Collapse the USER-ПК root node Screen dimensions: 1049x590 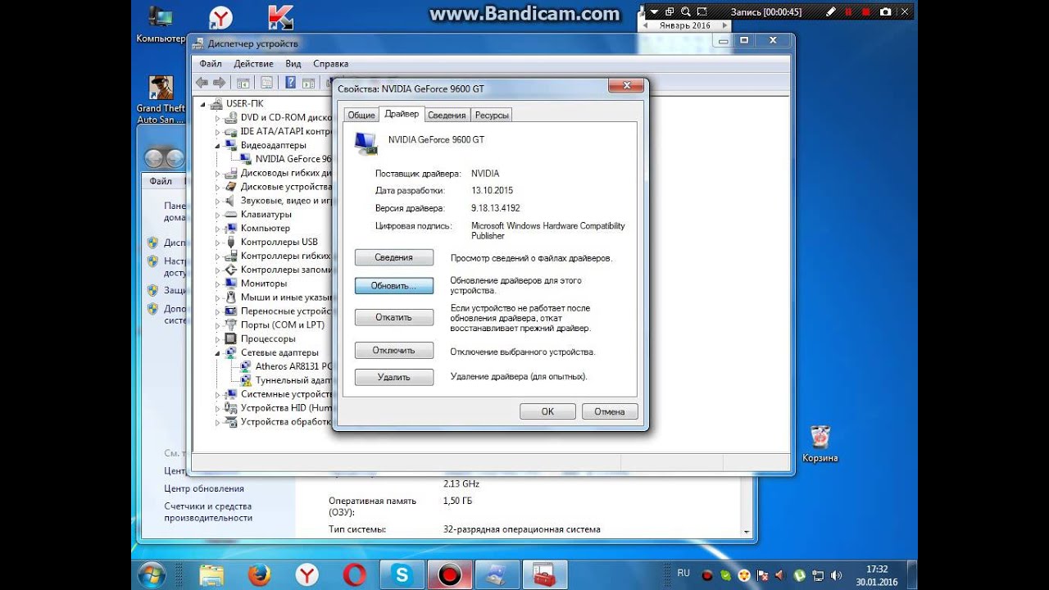pyautogui.click(x=203, y=103)
